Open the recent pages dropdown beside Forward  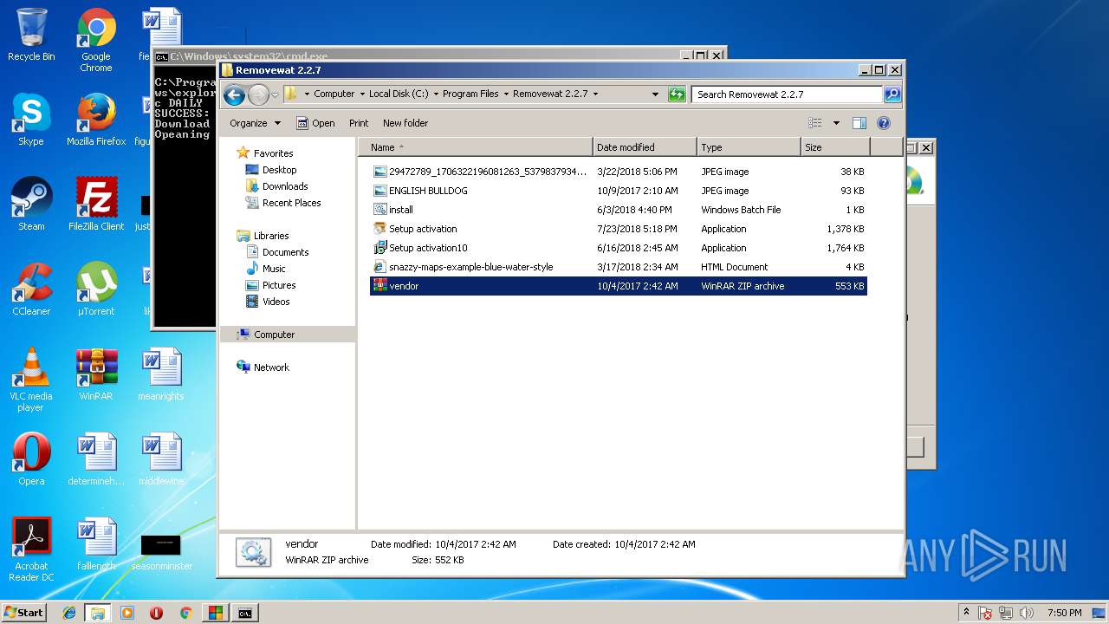[x=275, y=94]
